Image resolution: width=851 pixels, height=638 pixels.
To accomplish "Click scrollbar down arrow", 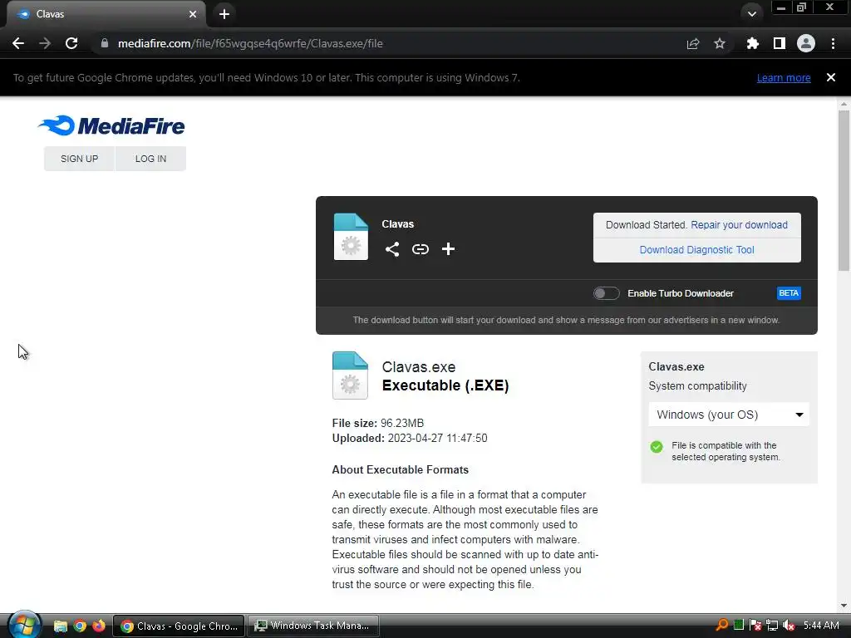I will [x=844, y=606].
